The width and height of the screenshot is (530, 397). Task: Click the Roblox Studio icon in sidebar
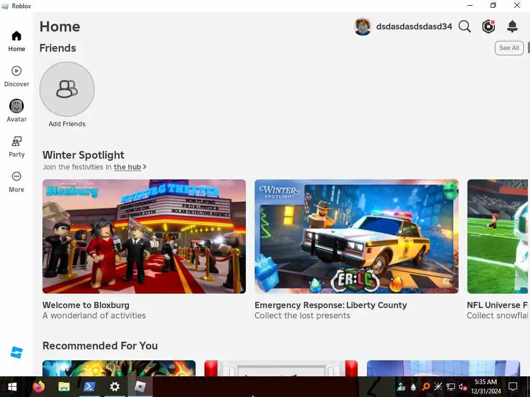click(16, 353)
